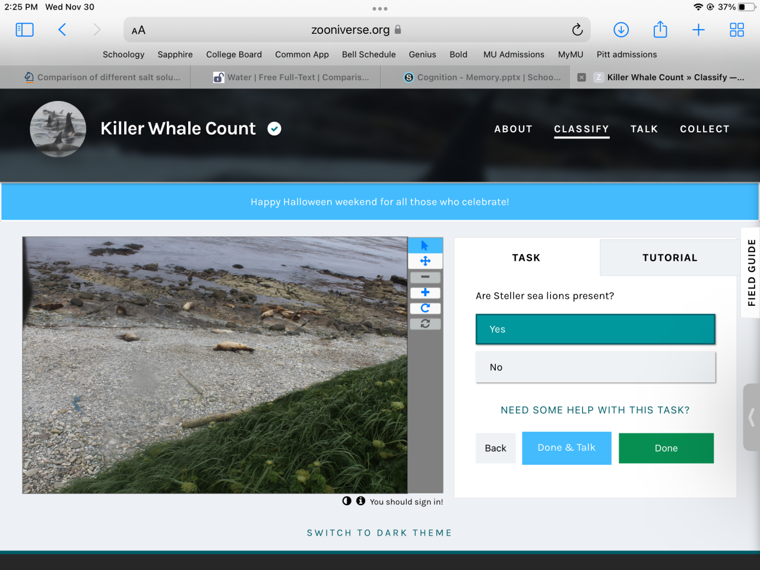Open the Classify page
The height and width of the screenshot is (570, 760).
(581, 129)
